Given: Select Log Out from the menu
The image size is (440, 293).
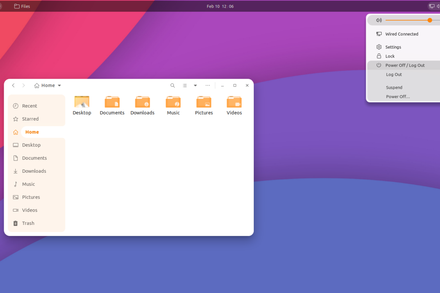Looking at the screenshot, I should [394, 75].
